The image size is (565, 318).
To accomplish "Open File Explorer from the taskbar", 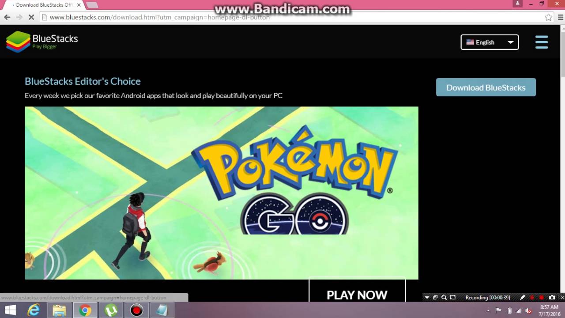I will point(59,310).
